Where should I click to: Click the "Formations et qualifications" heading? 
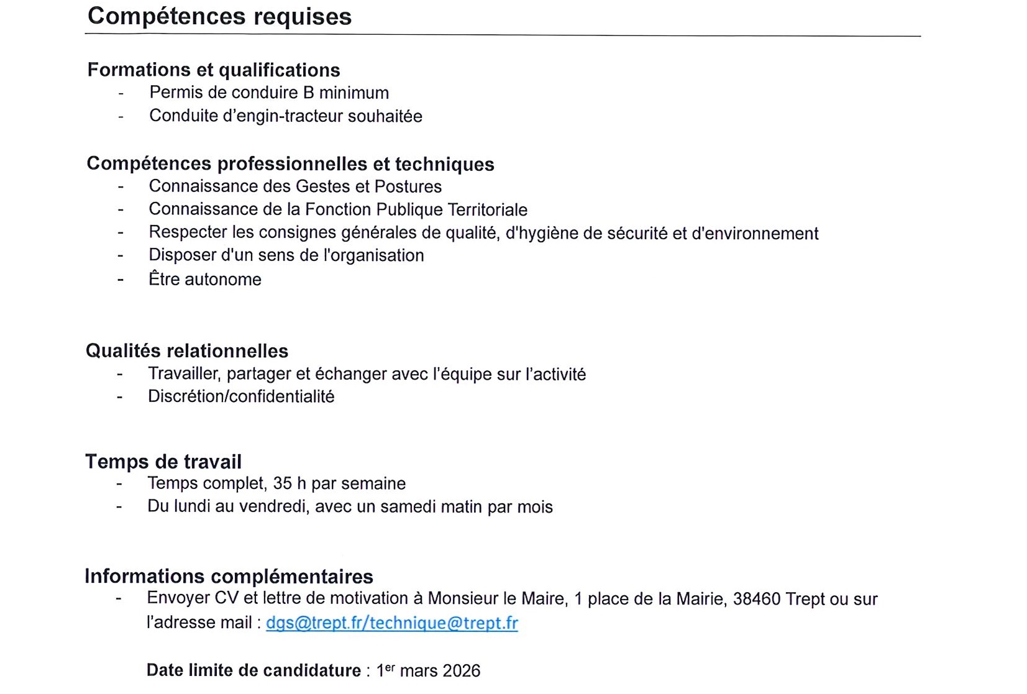tap(214, 70)
